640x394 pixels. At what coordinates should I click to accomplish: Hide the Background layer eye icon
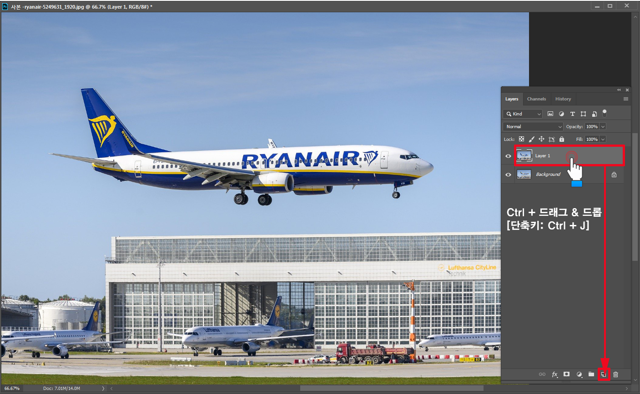pos(508,175)
